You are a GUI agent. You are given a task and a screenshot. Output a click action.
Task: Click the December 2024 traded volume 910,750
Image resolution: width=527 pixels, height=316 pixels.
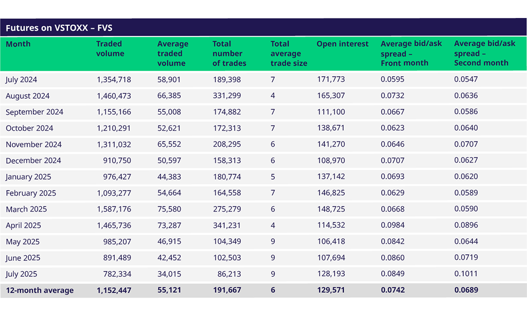point(117,161)
